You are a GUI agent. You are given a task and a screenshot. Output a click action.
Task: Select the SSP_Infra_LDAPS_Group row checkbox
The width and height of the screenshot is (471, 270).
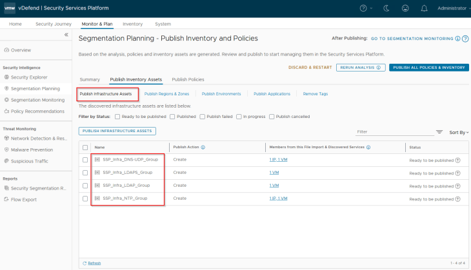pos(85,173)
